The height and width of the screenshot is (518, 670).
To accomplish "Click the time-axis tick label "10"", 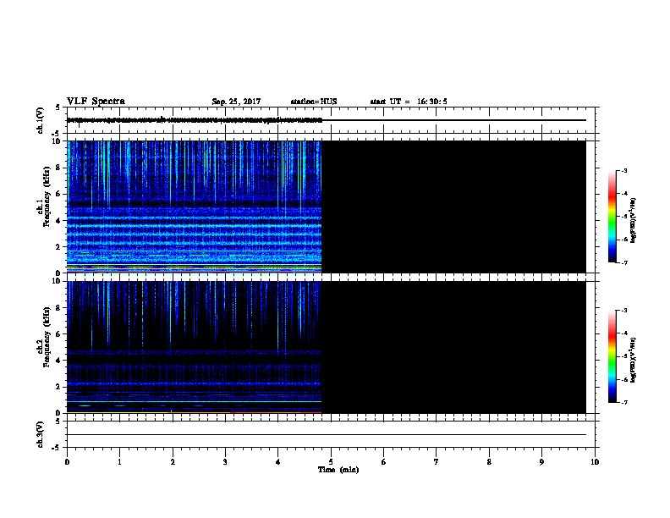I will point(595,462).
